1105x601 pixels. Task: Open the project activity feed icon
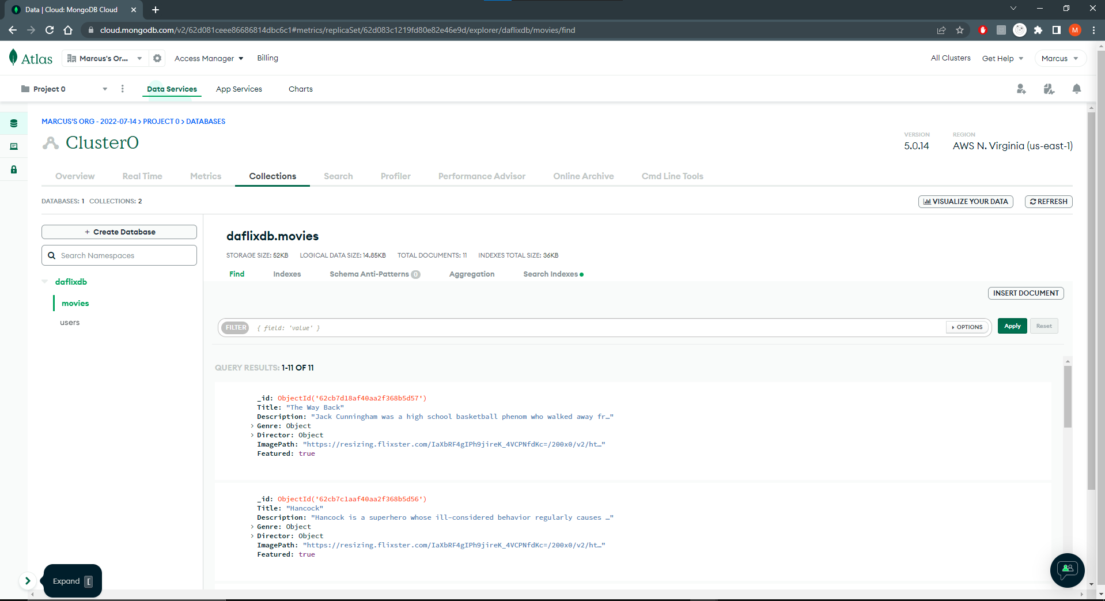(1049, 89)
